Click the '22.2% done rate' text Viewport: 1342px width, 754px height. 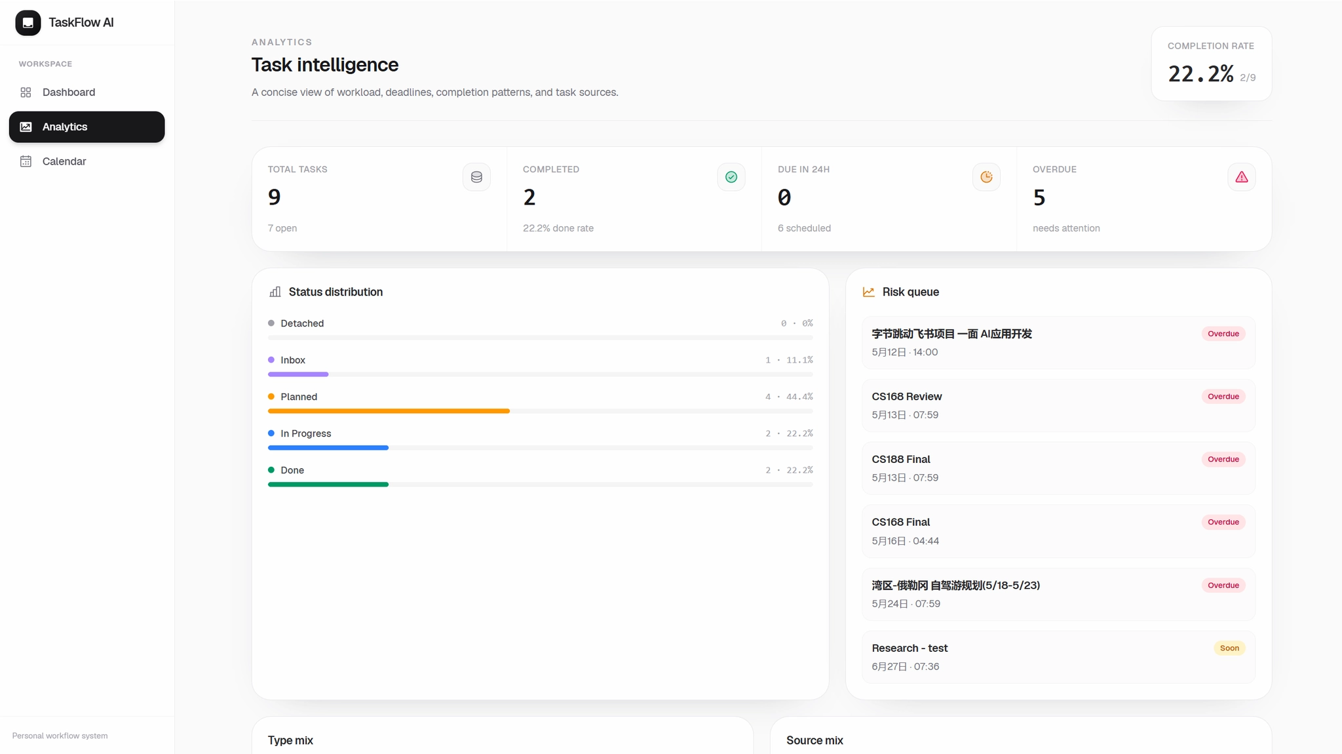point(558,228)
